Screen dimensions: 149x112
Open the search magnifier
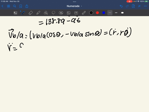point(15,6)
